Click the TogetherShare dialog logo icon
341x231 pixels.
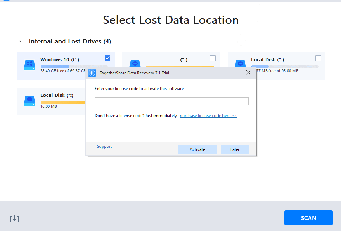pyautogui.click(x=92, y=73)
